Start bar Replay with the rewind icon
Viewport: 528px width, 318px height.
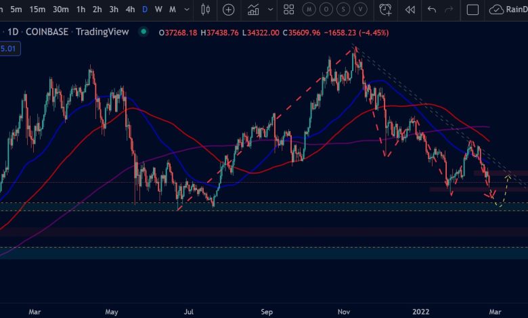(x=410, y=9)
